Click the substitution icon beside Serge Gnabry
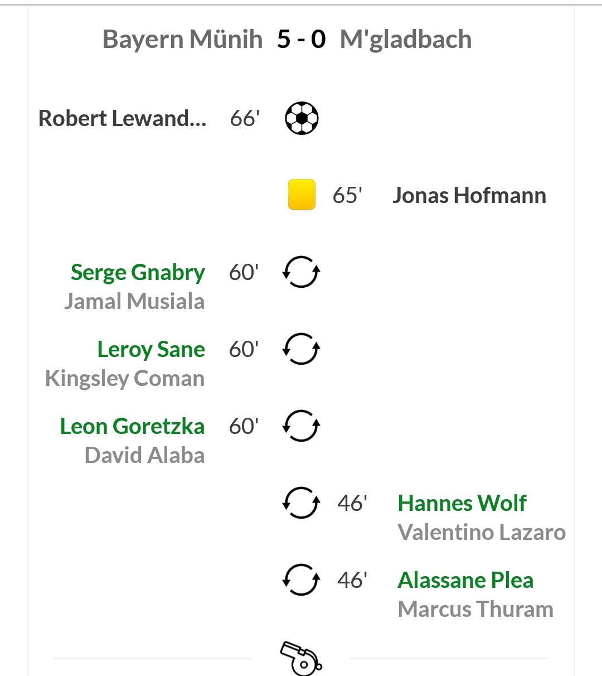This screenshot has height=676, width=602. coord(302,272)
